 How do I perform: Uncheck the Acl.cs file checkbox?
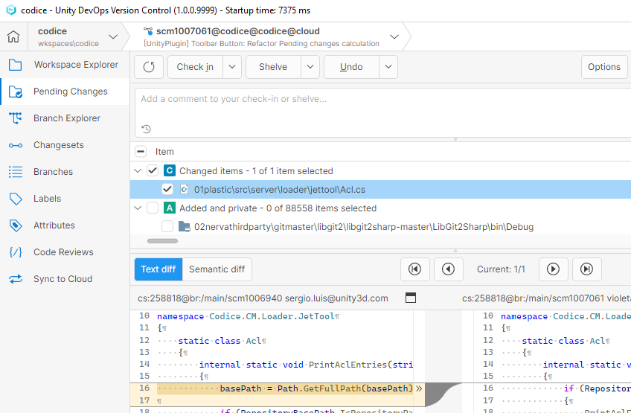click(x=167, y=189)
